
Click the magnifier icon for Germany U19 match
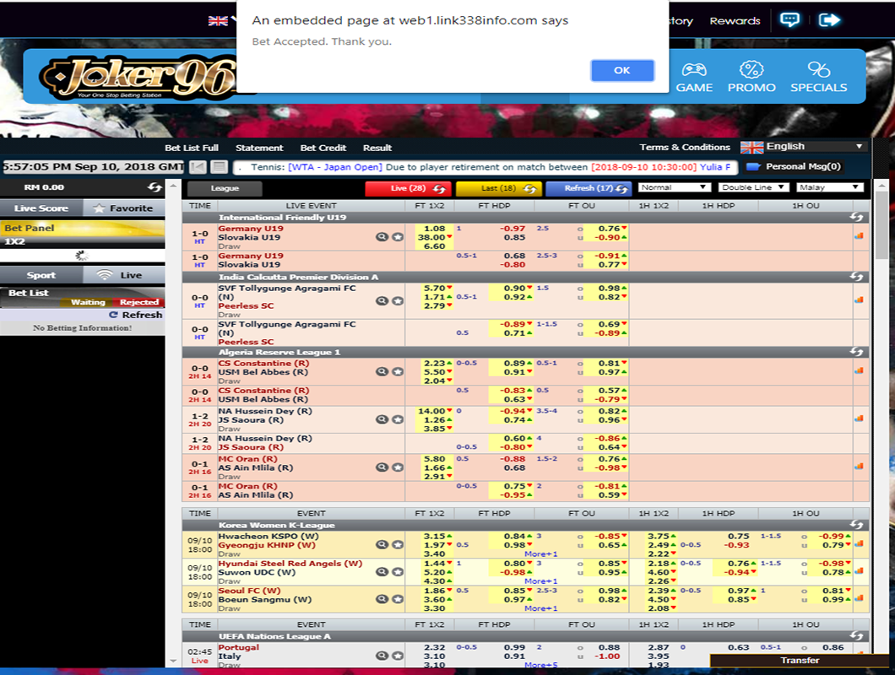(382, 237)
